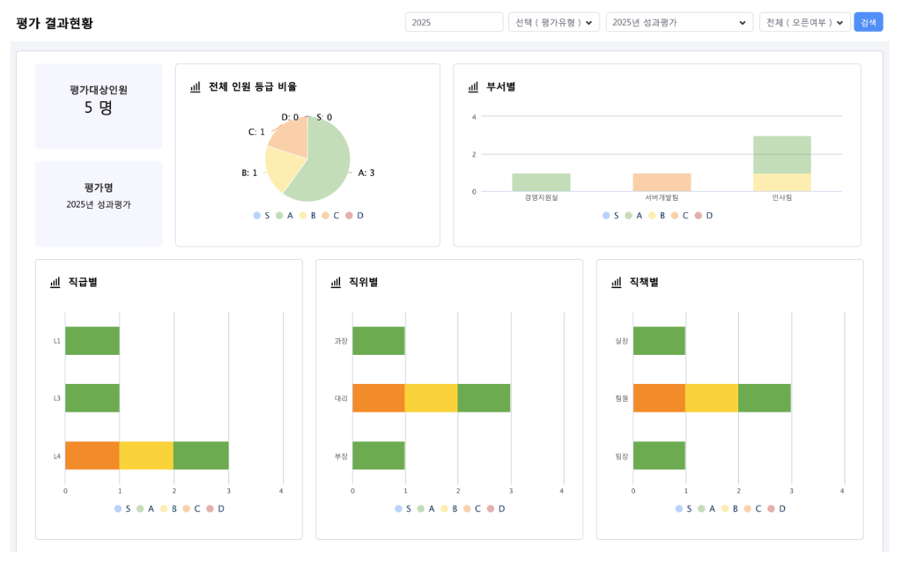Hide the C series in 직책별 legend

coord(753,509)
